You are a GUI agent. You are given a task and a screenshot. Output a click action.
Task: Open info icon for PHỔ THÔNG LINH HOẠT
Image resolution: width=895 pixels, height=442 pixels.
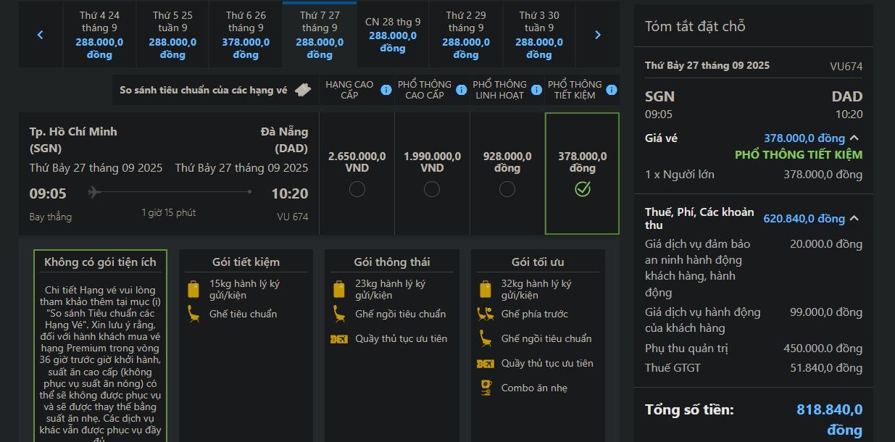click(x=536, y=90)
